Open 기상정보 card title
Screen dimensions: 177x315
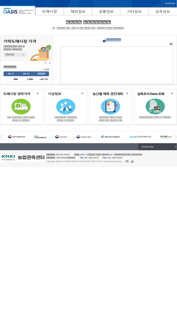(55, 94)
